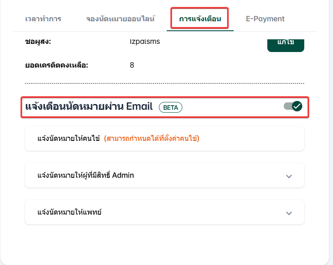Click the ยอดเครดิตคงเหลือ label

pyautogui.click(x=57, y=65)
